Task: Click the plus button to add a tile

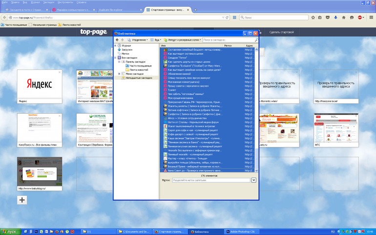Action: pos(22,199)
